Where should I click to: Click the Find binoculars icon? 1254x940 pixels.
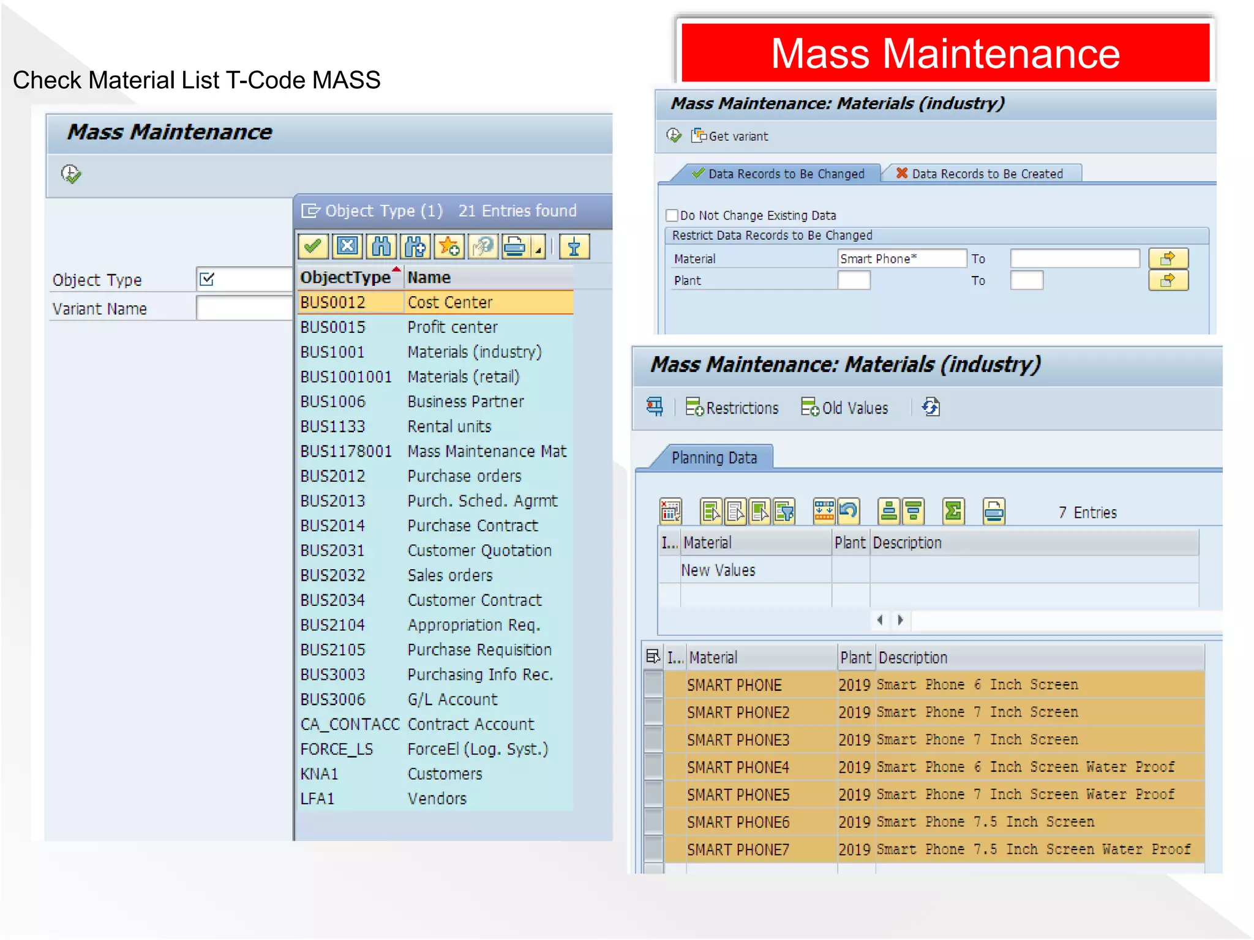click(381, 247)
